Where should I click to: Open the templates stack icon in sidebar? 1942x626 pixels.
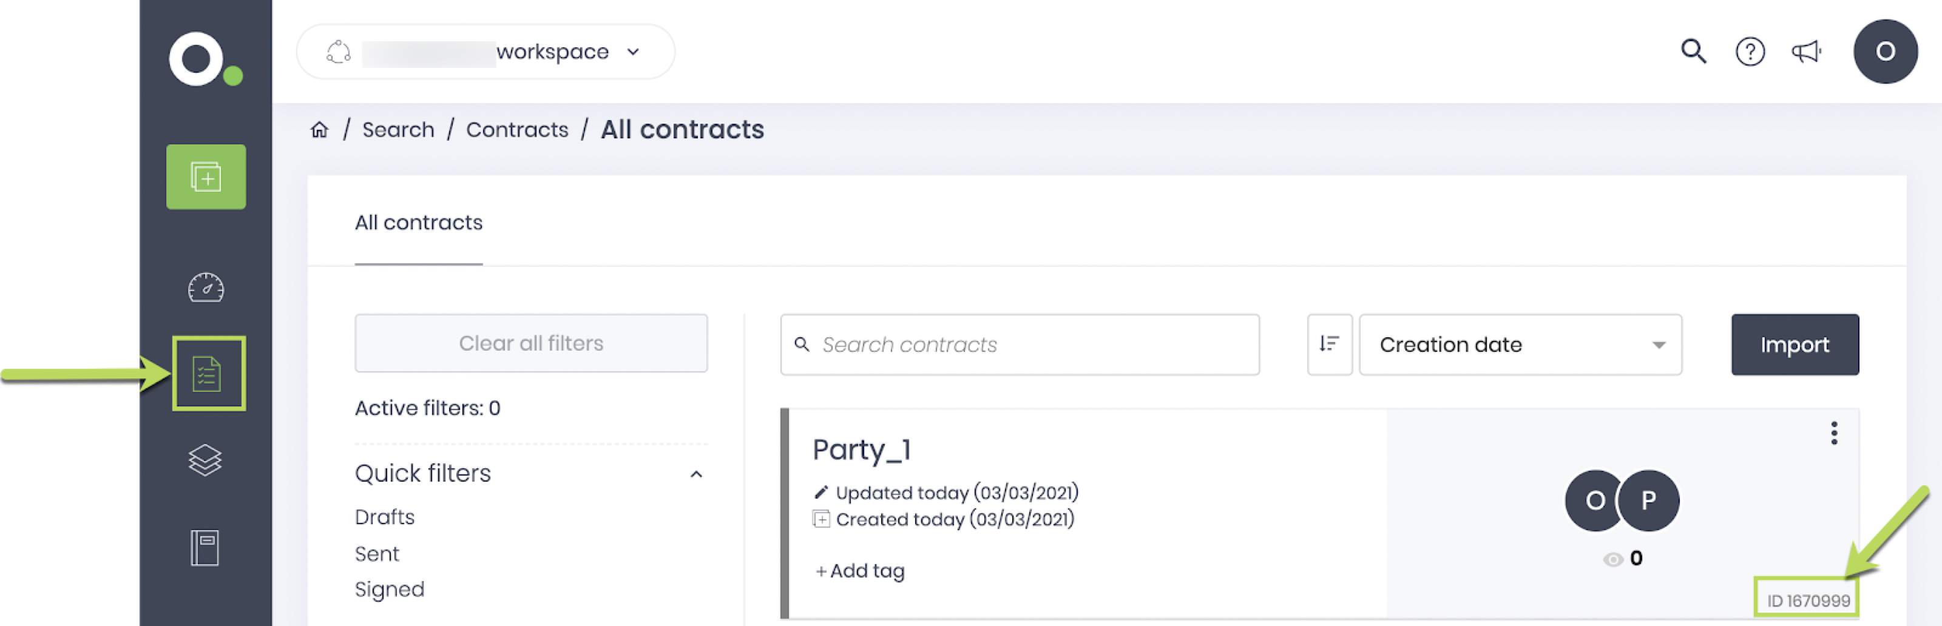pos(206,461)
